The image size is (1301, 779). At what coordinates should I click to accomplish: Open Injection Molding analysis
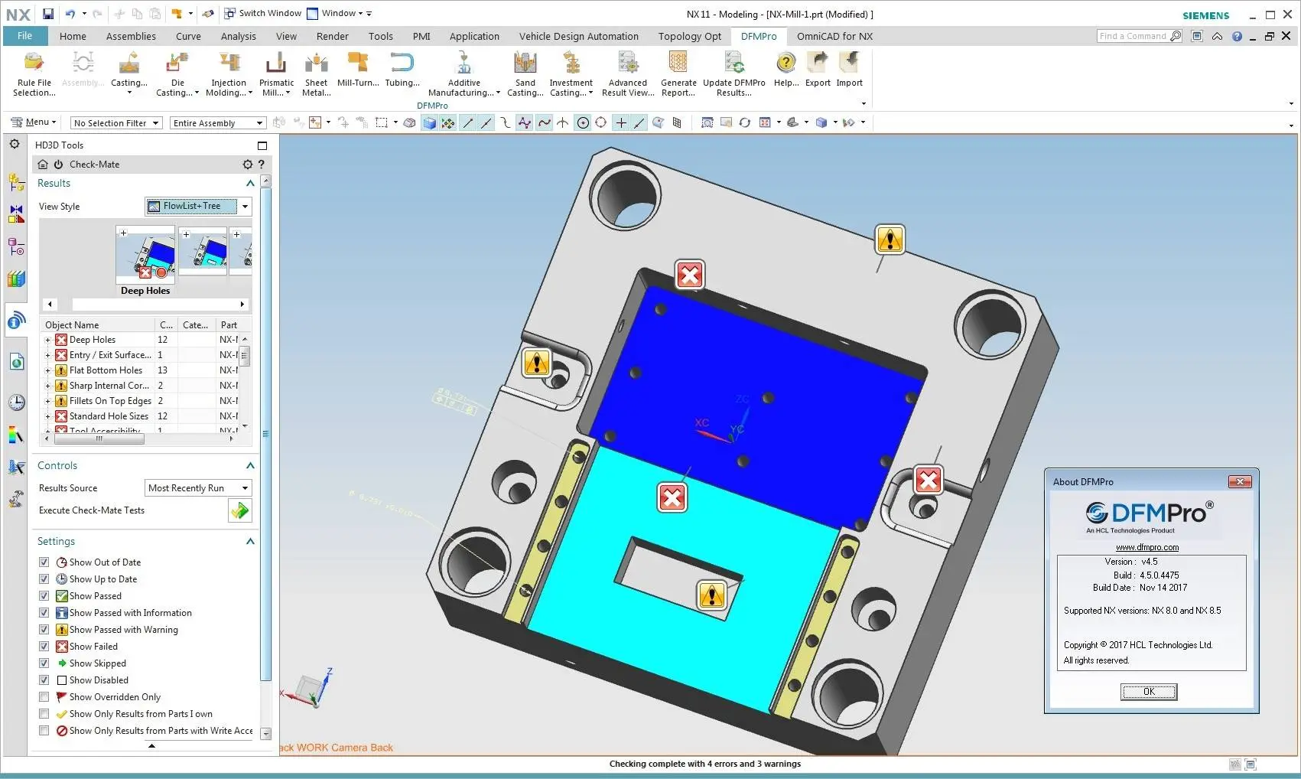coord(229,73)
